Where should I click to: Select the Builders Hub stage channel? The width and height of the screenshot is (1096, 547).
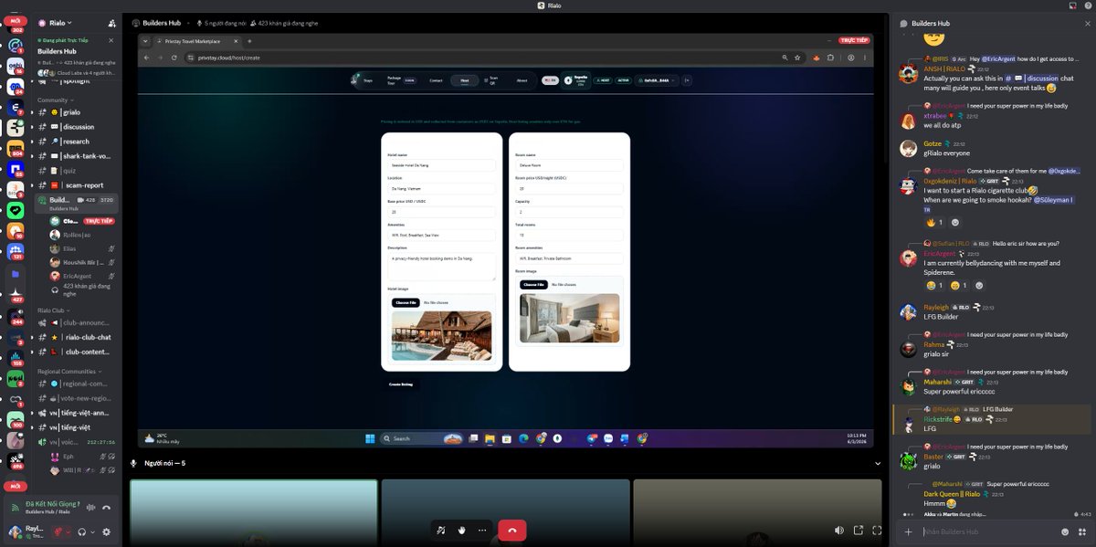(x=78, y=203)
